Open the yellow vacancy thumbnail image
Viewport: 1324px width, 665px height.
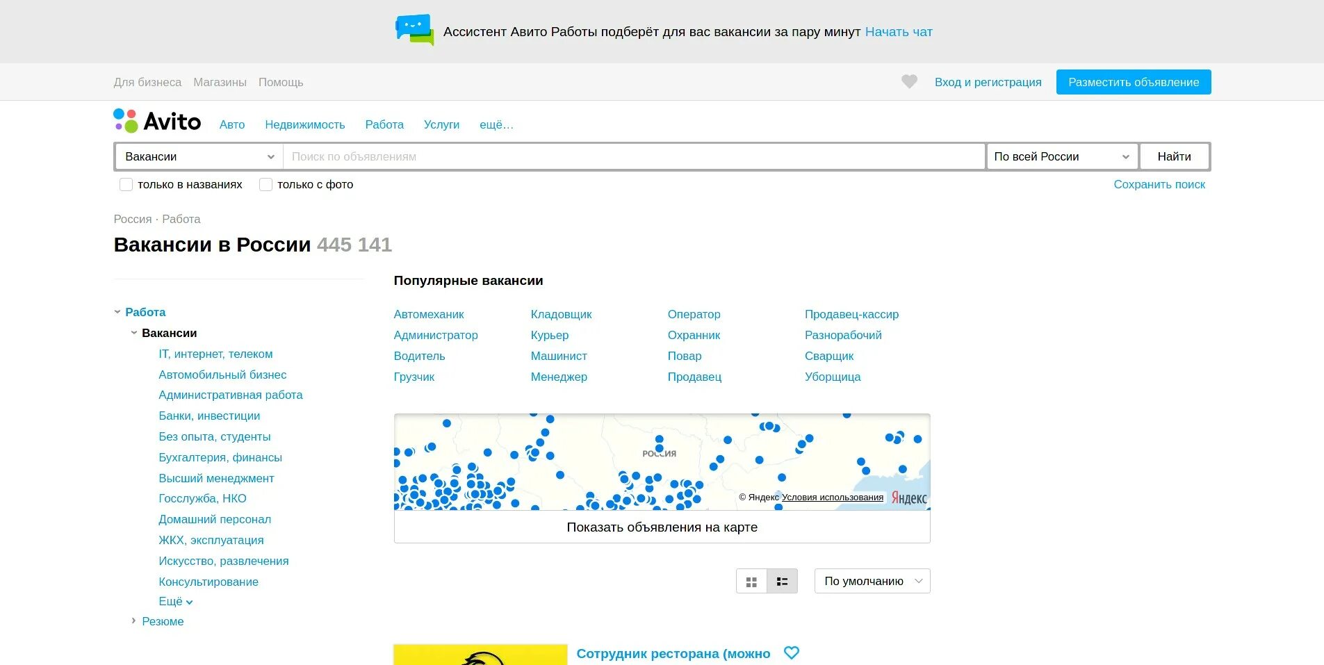(x=480, y=655)
